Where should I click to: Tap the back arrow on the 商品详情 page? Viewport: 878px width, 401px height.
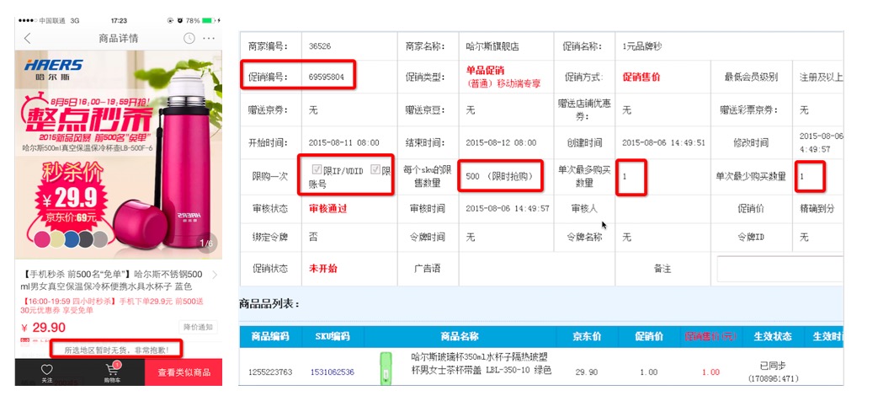pyautogui.click(x=28, y=38)
